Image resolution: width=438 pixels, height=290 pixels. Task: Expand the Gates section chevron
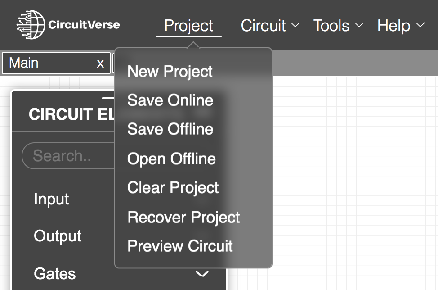[202, 273]
